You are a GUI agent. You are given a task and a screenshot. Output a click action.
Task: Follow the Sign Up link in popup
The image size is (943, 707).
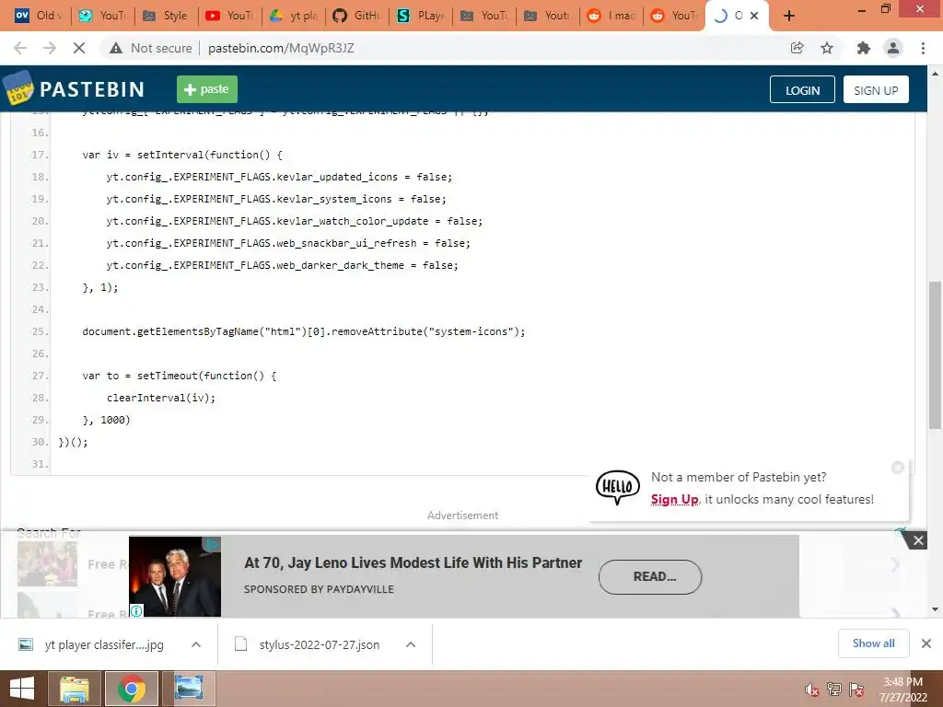[674, 500]
